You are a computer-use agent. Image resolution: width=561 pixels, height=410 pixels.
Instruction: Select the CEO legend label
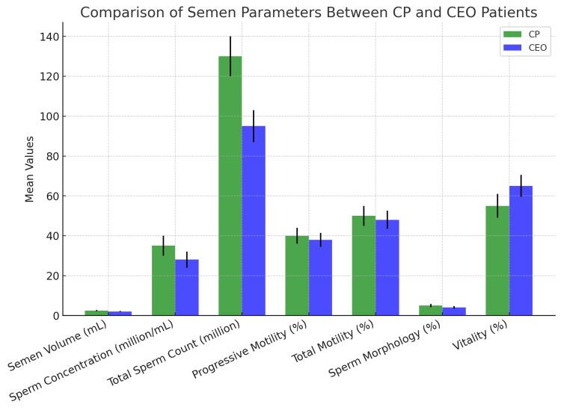(537, 48)
